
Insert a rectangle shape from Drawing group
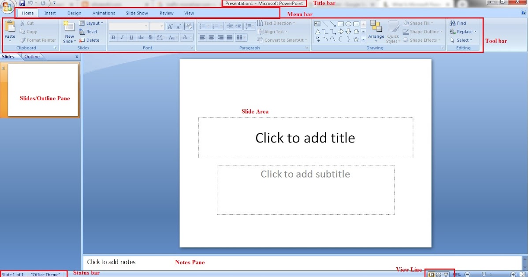tap(341, 24)
